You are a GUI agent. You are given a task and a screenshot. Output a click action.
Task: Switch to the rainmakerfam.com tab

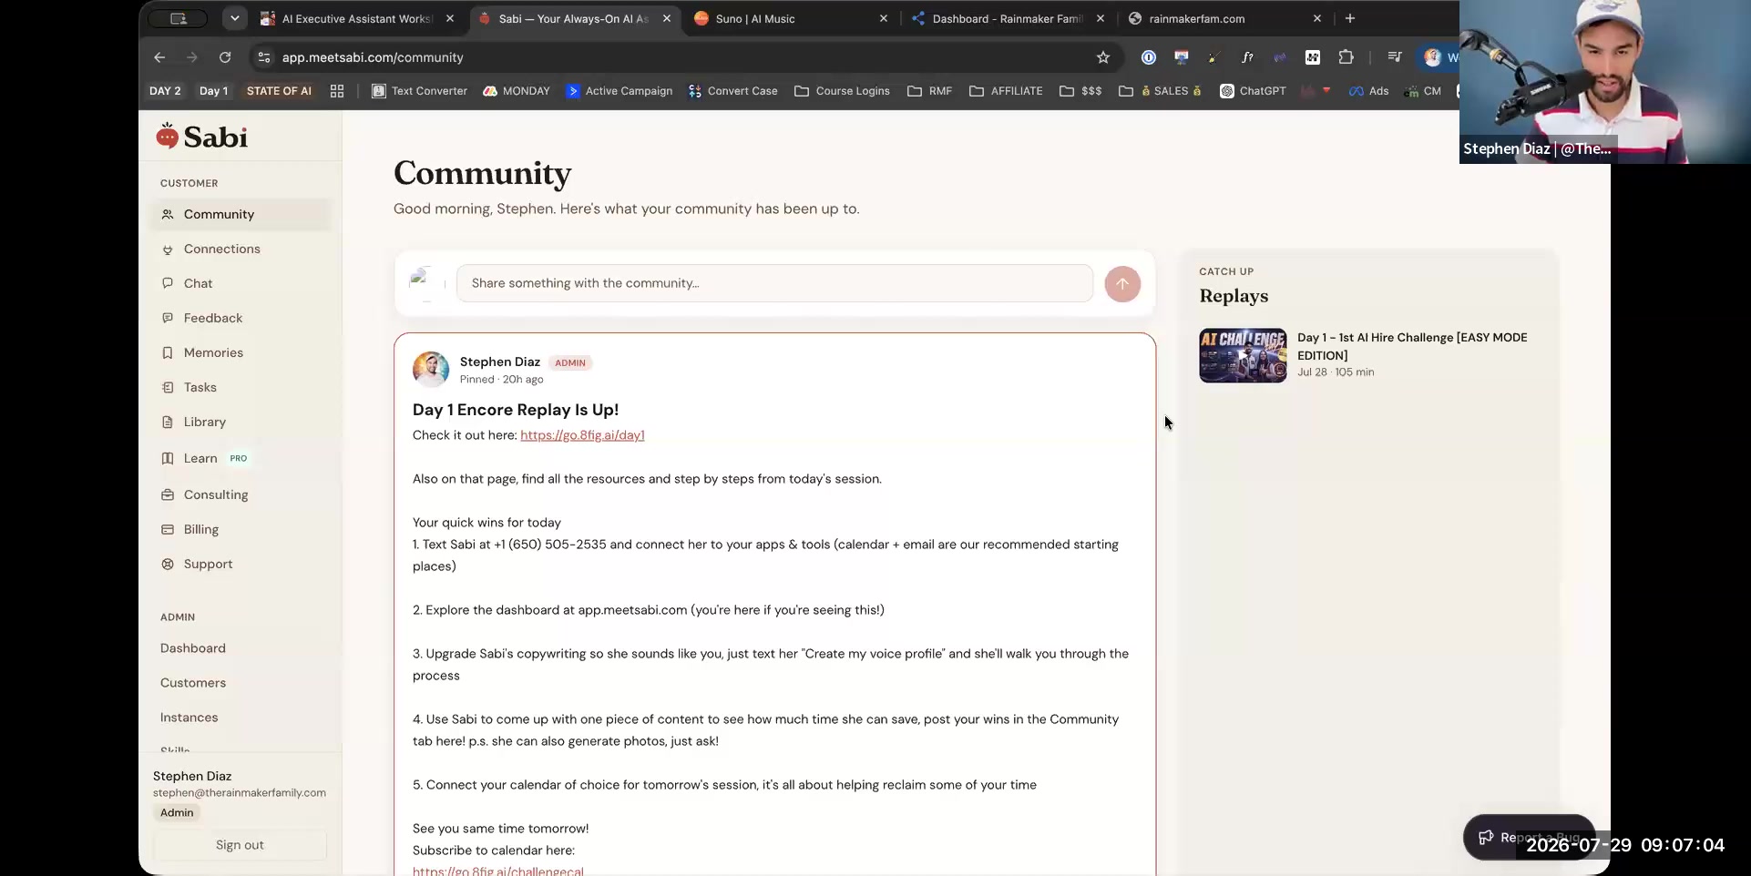[1224, 18]
